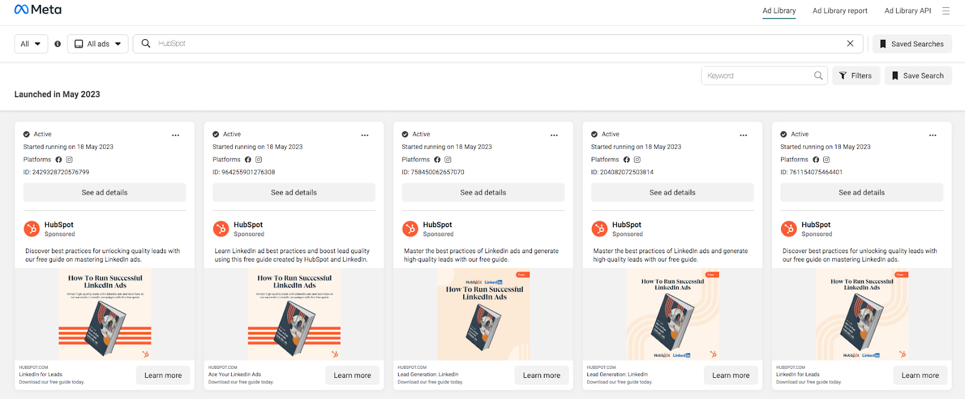
Task: Click the Facebook platform icon on ad 758450062657070
Action: pos(437,160)
